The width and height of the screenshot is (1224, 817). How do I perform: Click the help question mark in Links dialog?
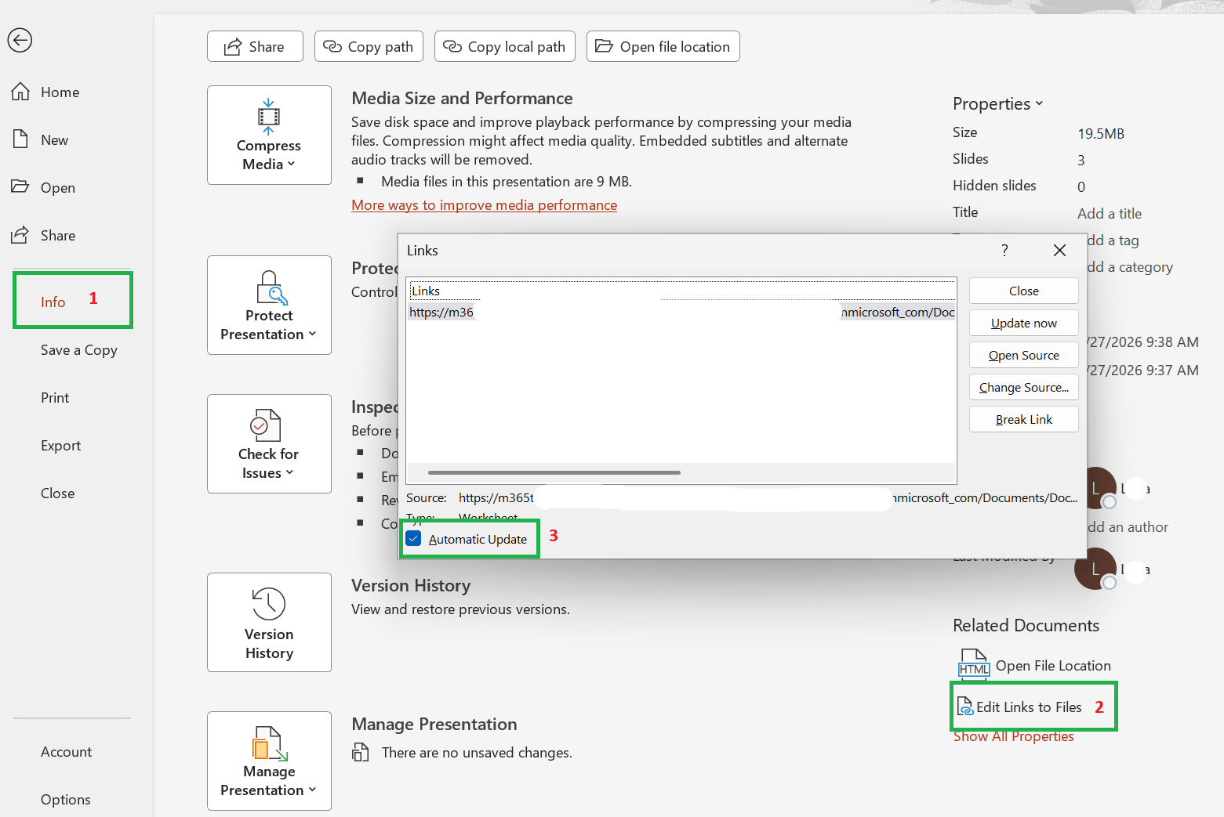[1004, 250]
